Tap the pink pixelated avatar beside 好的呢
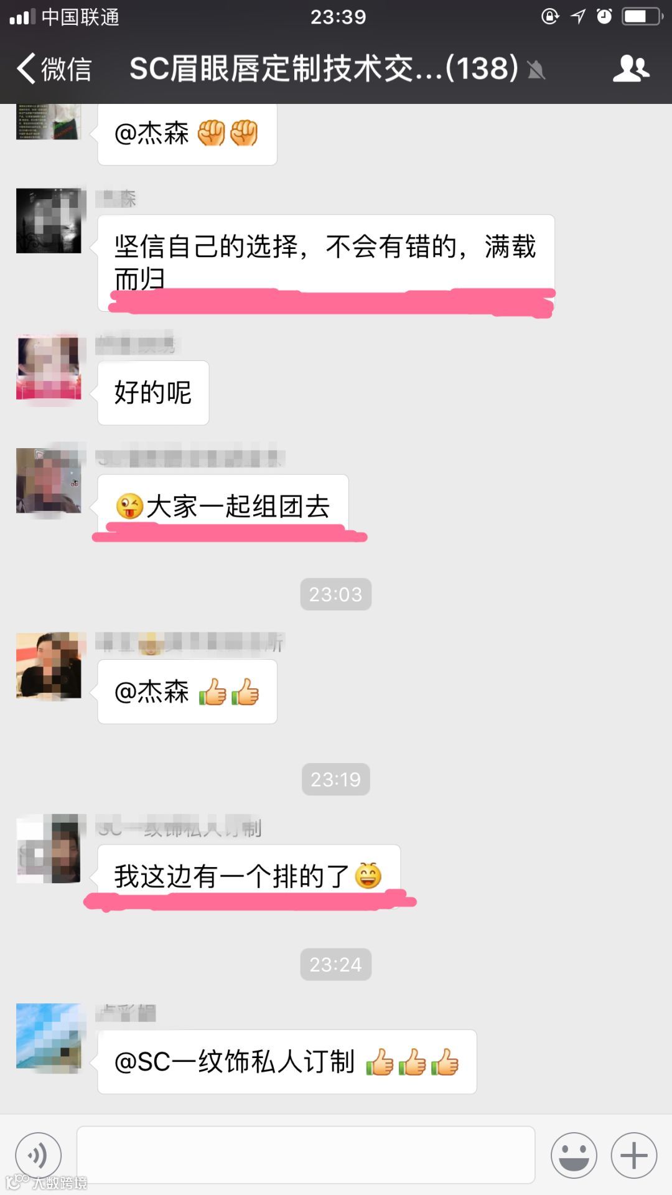The image size is (672, 1195). [x=49, y=367]
